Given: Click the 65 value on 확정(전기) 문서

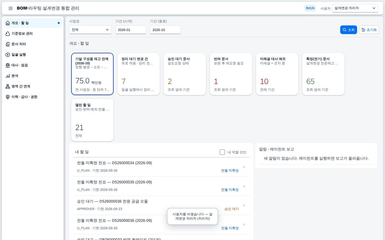Looking at the screenshot, I should (x=311, y=81).
